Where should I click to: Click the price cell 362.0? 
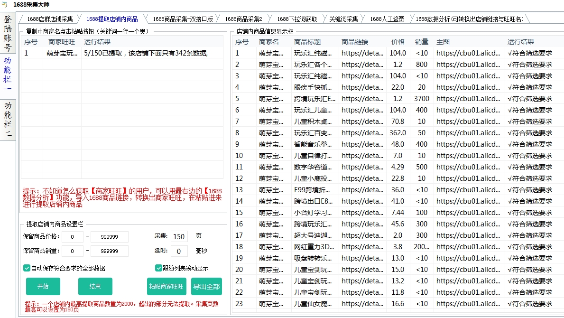tap(398, 133)
